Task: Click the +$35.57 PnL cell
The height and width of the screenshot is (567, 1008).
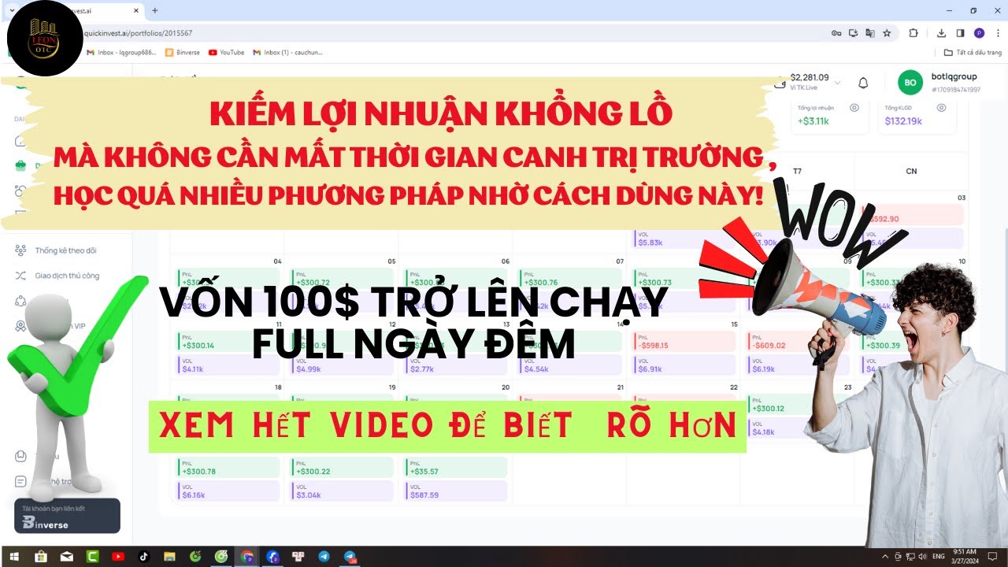Action: (456, 467)
